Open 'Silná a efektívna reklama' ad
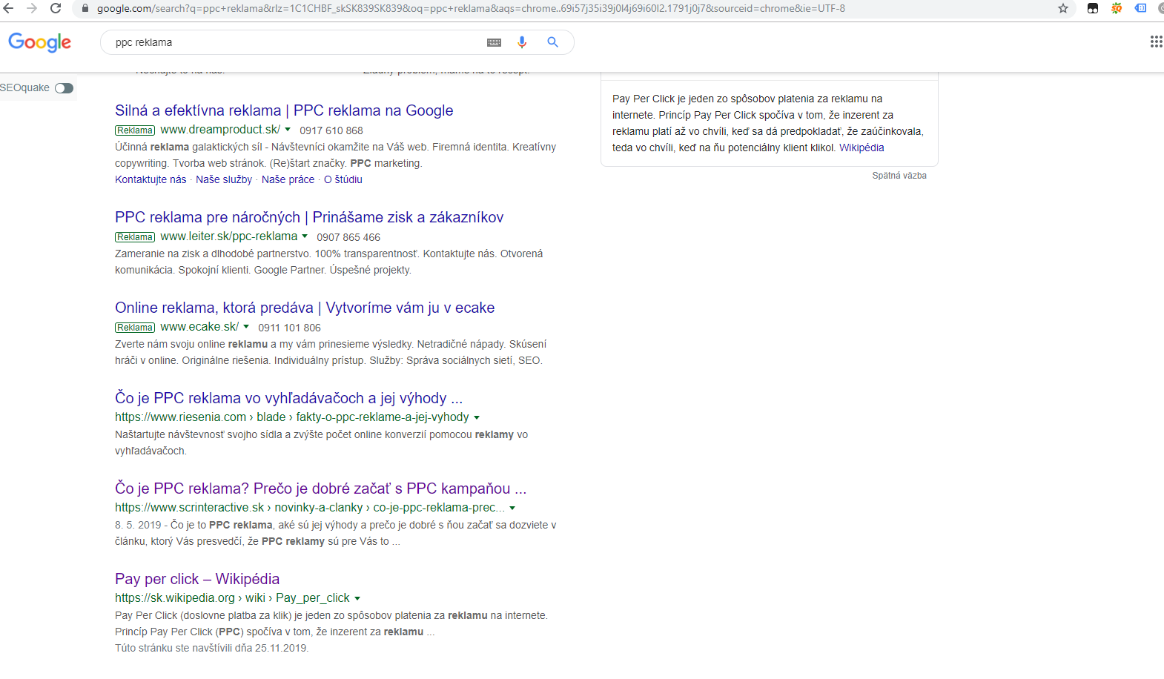The height and width of the screenshot is (679, 1164). coord(284,110)
